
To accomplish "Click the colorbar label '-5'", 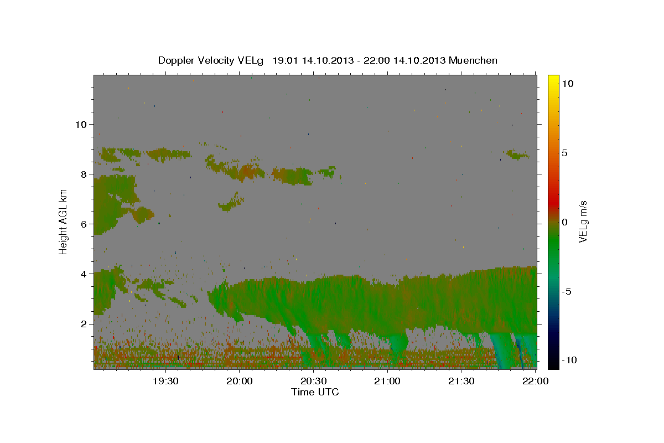I will [x=567, y=291].
